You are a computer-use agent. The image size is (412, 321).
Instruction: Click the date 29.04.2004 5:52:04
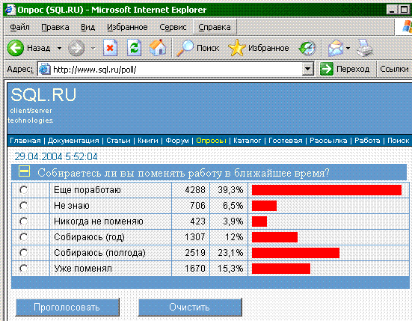tap(56, 156)
